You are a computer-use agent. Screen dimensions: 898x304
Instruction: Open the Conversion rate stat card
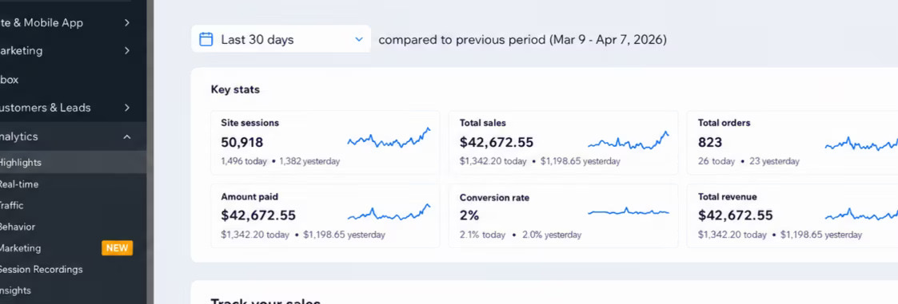pyautogui.click(x=564, y=215)
